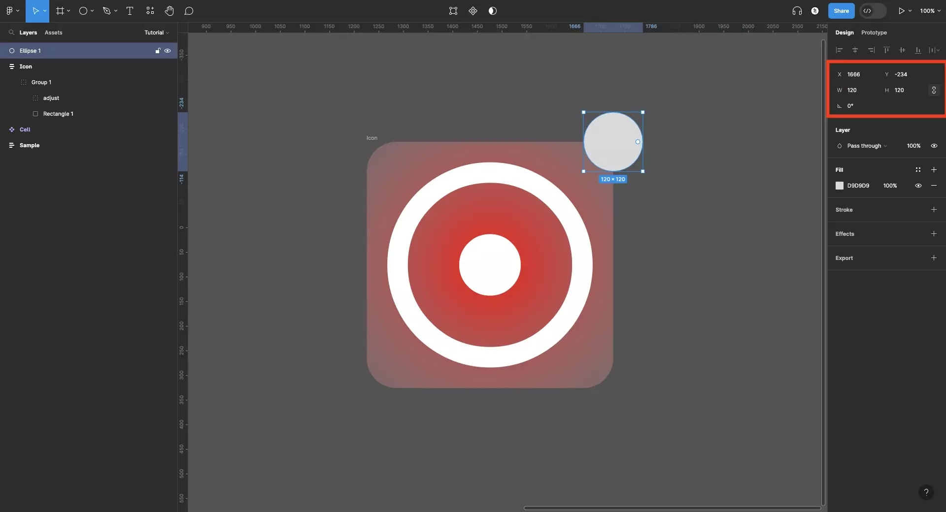Open distribute spacing options dropdown
This screenshot has width=946, height=512.
point(934,50)
